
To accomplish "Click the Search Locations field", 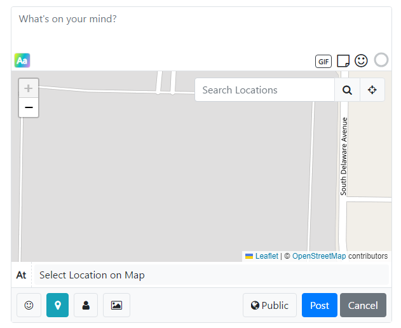I will (265, 90).
